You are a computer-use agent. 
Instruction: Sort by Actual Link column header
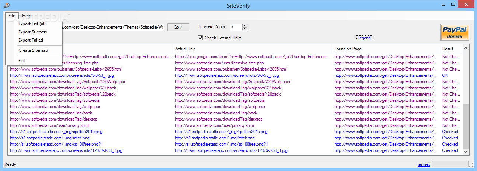[x=253, y=49]
